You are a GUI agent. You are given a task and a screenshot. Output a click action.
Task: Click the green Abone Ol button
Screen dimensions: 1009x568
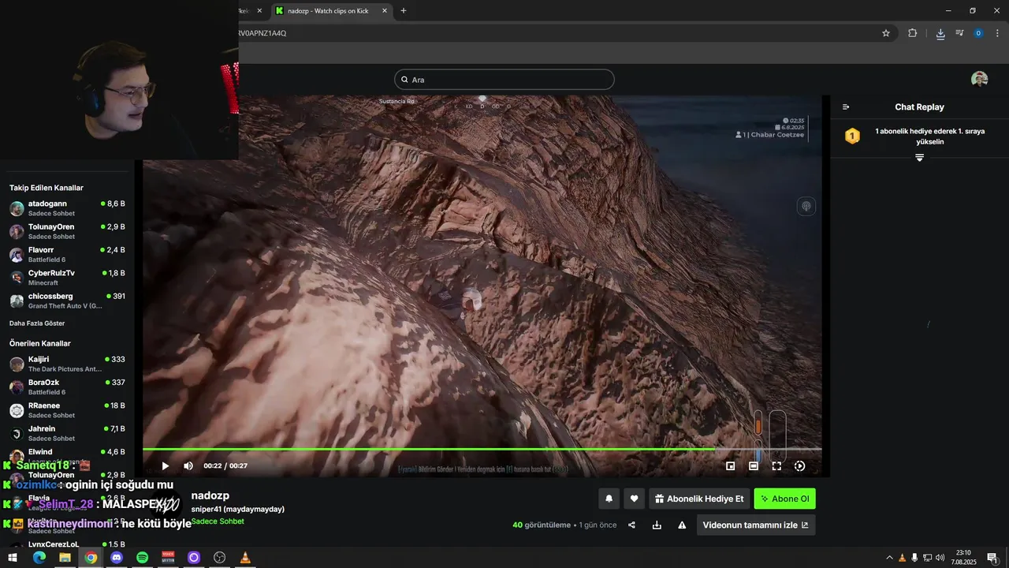[784, 499]
